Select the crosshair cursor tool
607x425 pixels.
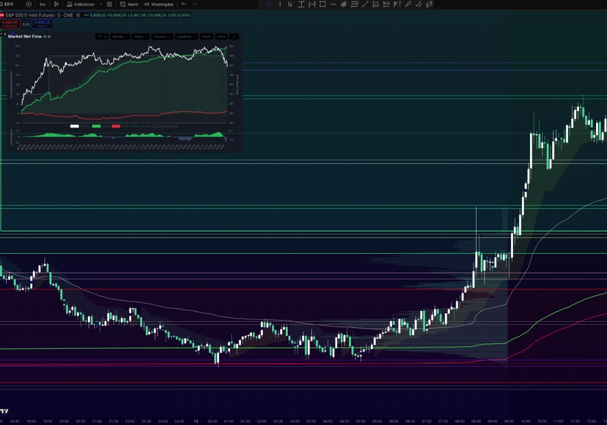point(270,4)
